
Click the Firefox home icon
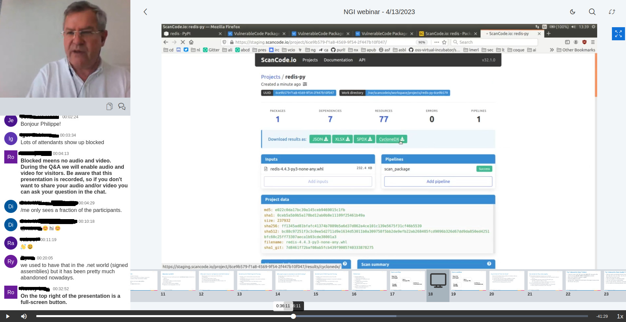click(x=191, y=42)
